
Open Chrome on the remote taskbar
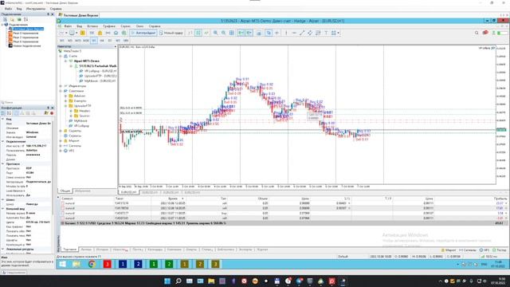(92, 264)
